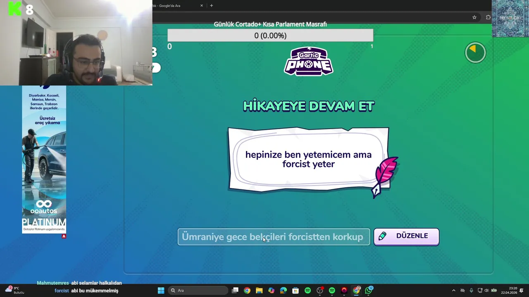Click the round yellow countdown timer
The width and height of the screenshot is (529, 297).
click(x=475, y=53)
